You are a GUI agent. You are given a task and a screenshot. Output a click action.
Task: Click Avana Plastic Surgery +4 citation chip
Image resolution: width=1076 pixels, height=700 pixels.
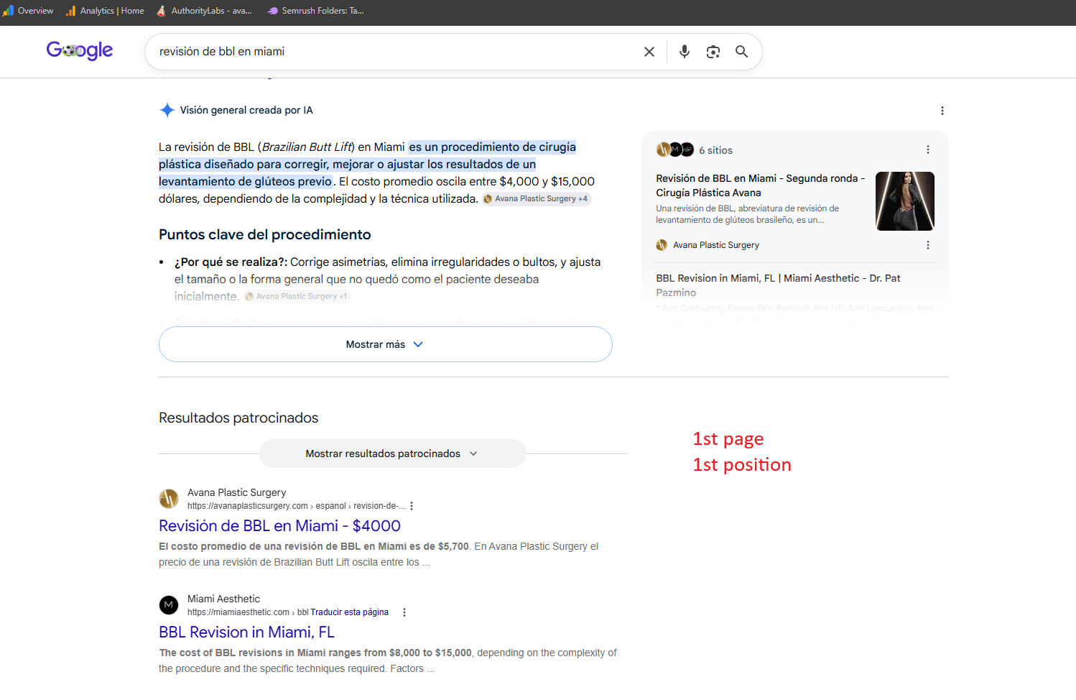[x=536, y=199]
